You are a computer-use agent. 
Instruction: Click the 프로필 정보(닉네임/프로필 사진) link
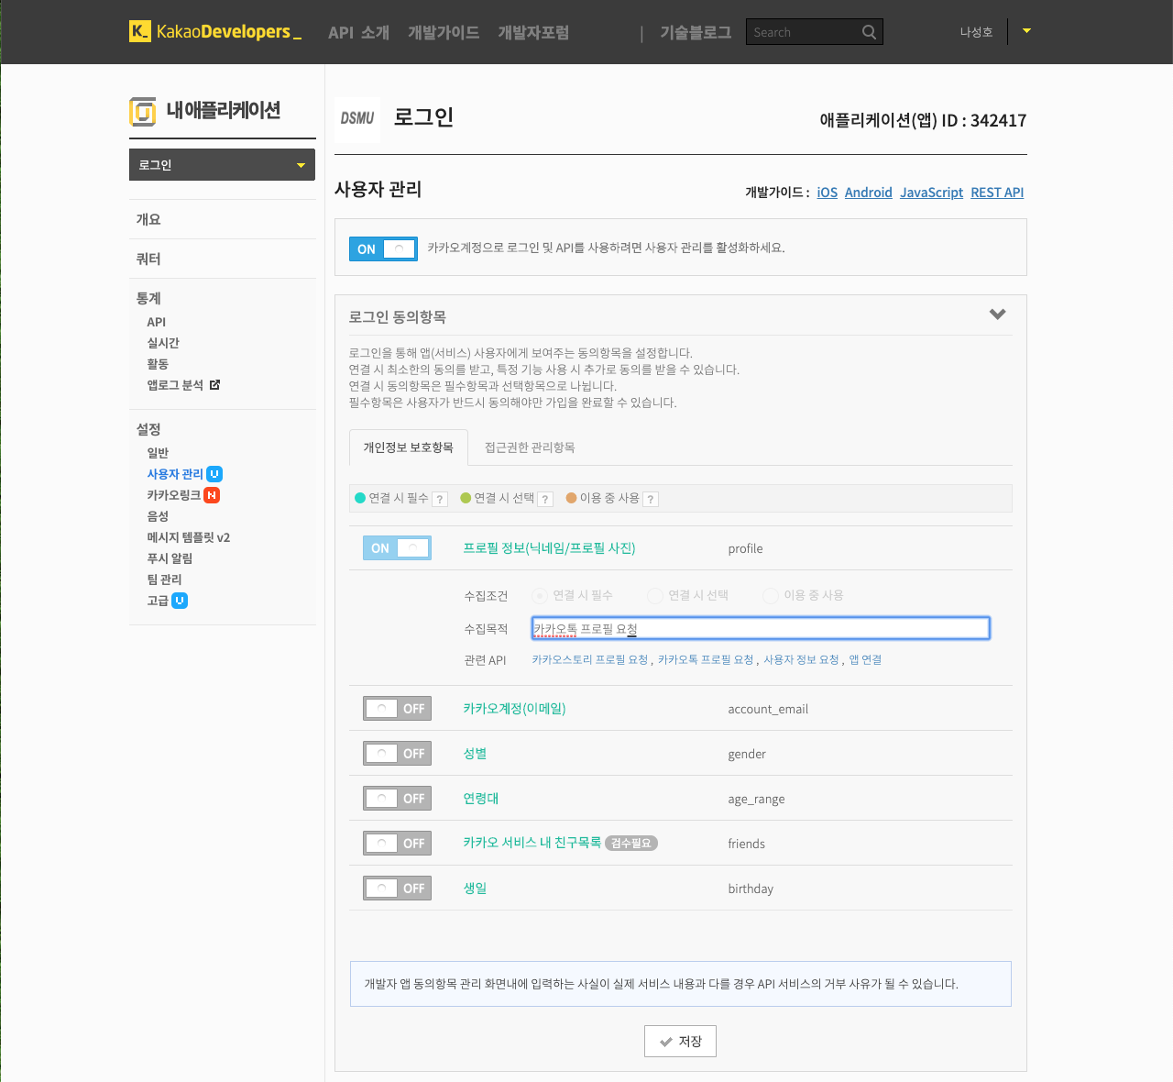pyautogui.click(x=549, y=548)
